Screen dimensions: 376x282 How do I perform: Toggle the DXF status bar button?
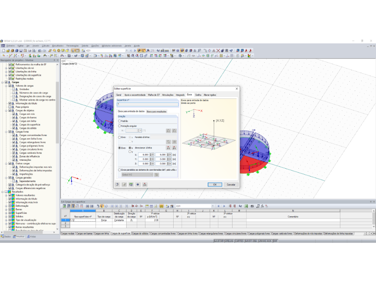point(275,241)
